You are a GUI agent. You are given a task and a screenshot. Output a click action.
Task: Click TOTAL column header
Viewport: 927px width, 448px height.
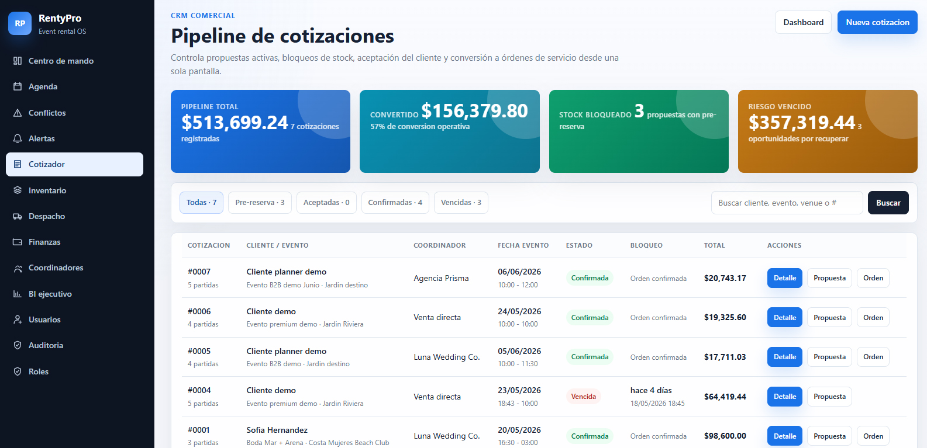pyautogui.click(x=715, y=245)
